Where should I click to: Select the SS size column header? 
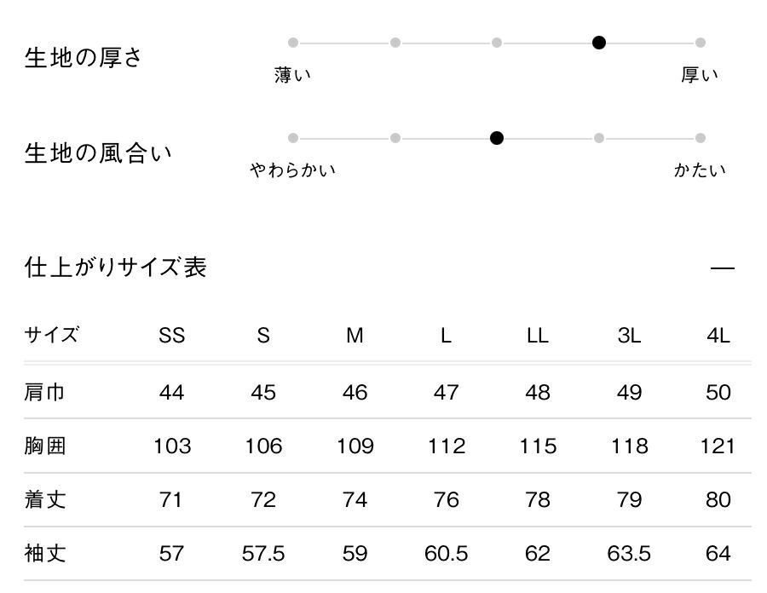(x=171, y=336)
